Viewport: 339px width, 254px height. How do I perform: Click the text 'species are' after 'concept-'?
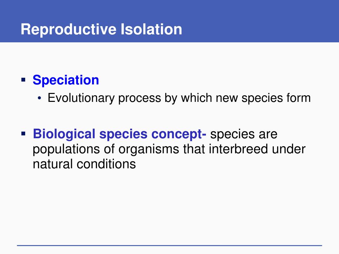point(244,134)
